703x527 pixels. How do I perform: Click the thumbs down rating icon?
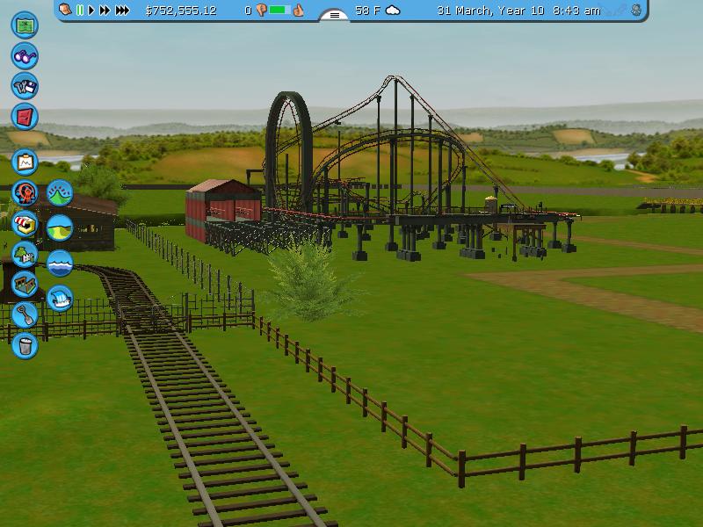(261, 10)
